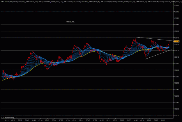Image resolution: width=182 pixels, height=122 pixels.
Task: Click the 132.70 price axis label
Action: (177, 83)
